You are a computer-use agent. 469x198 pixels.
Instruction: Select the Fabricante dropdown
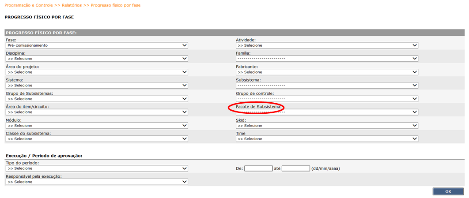click(x=327, y=72)
